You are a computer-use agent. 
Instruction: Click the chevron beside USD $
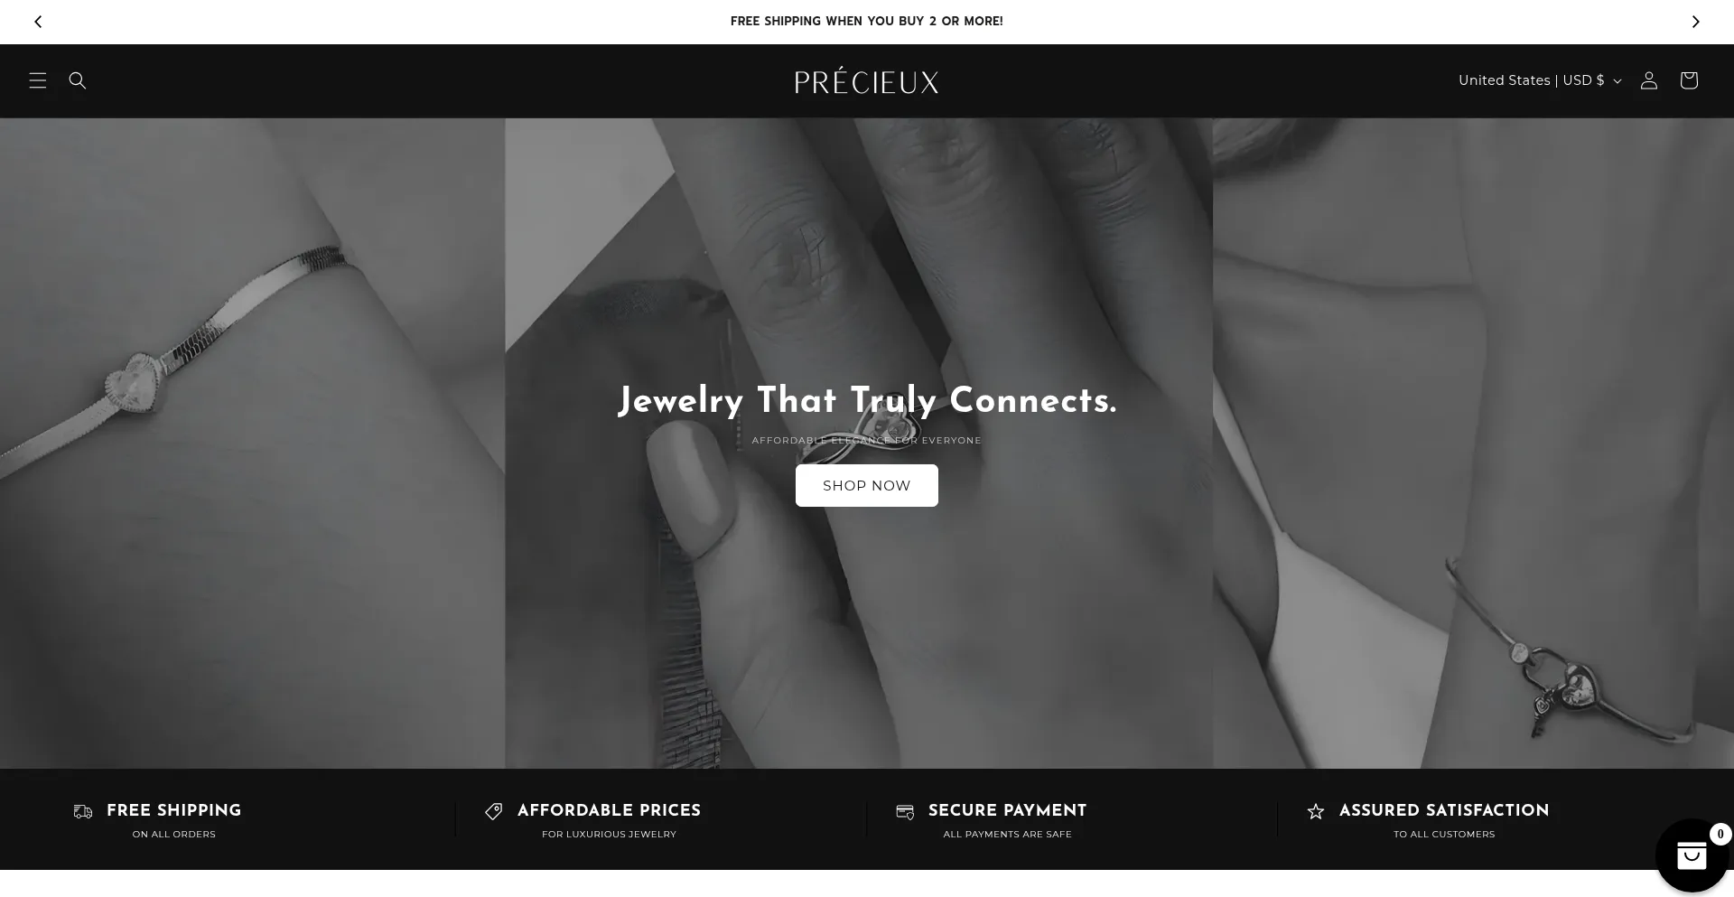tap(1617, 81)
